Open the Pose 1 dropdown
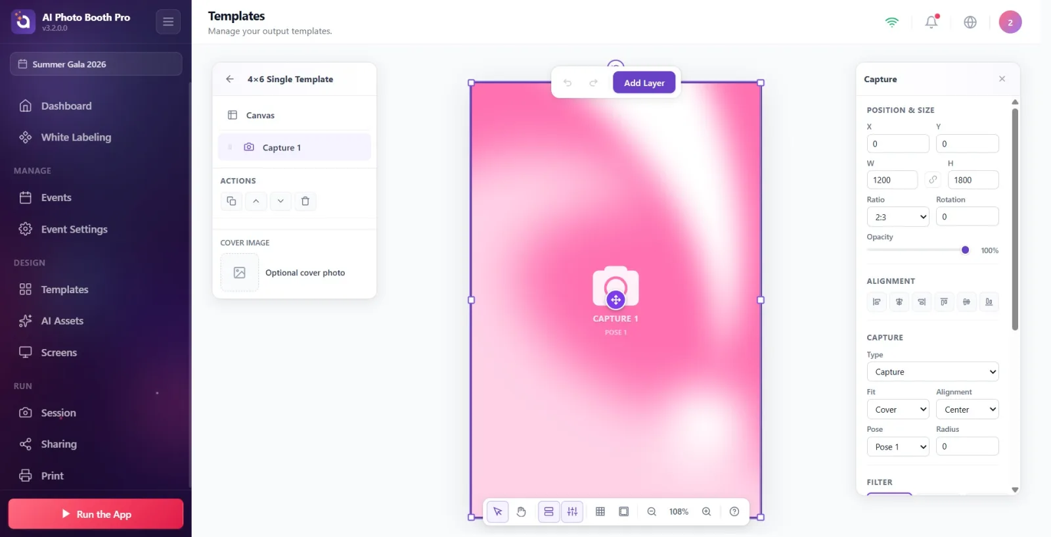Screen dimensions: 1051x537 click(898, 447)
